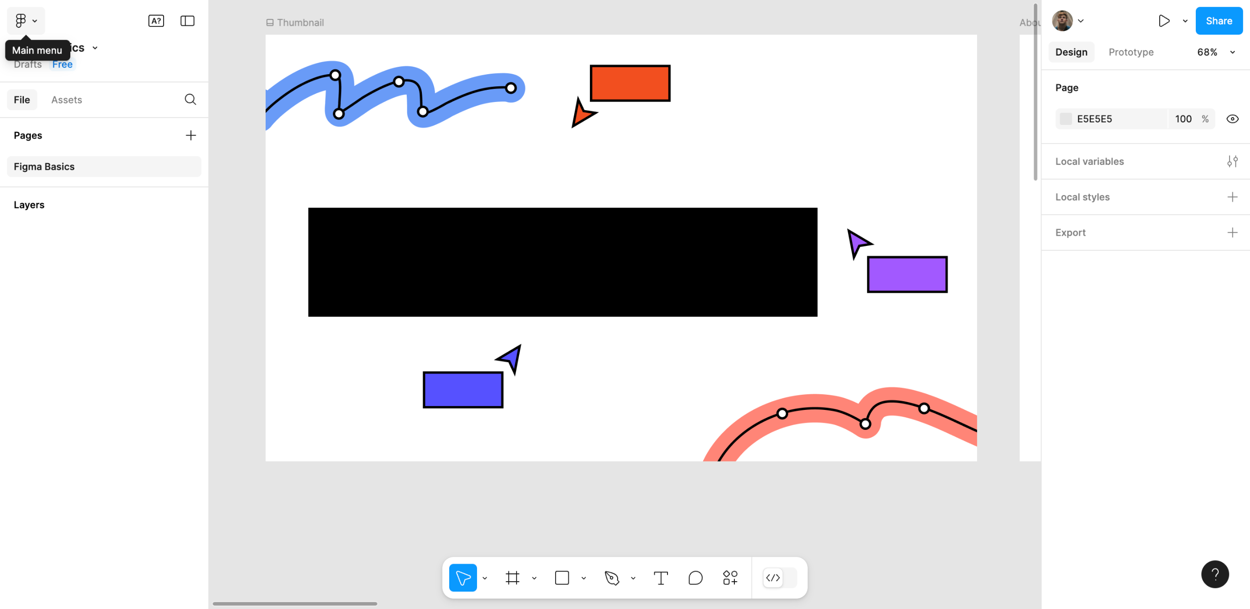
Task: Click the E5E5E5 page color swatch
Action: coord(1066,119)
